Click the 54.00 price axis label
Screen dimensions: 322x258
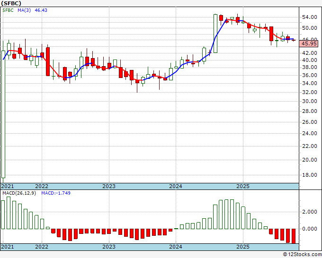point(309,17)
